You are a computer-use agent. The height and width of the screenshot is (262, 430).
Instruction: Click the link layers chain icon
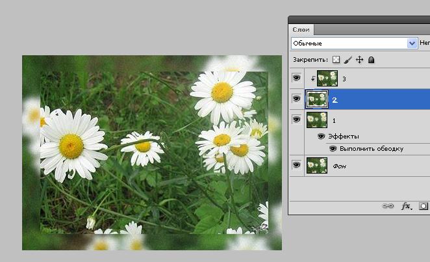tap(388, 206)
